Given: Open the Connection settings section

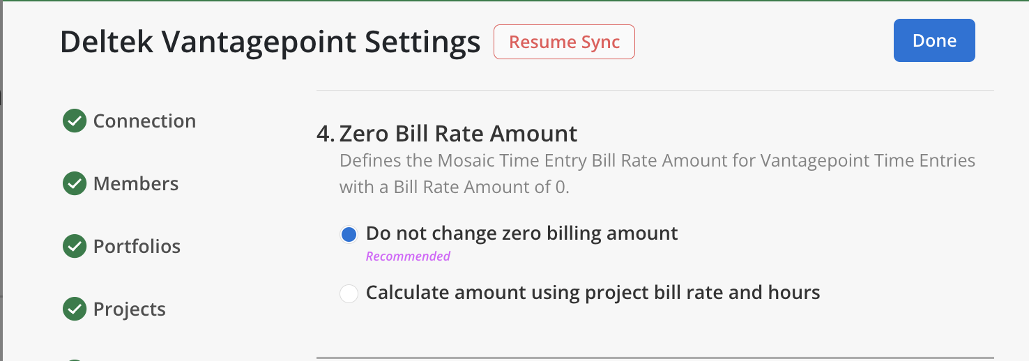Looking at the screenshot, I should pyautogui.click(x=144, y=121).
